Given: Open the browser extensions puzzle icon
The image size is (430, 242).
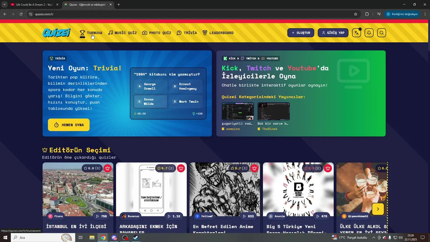Looking at the screenshot, I should click(x=367, y=14).
